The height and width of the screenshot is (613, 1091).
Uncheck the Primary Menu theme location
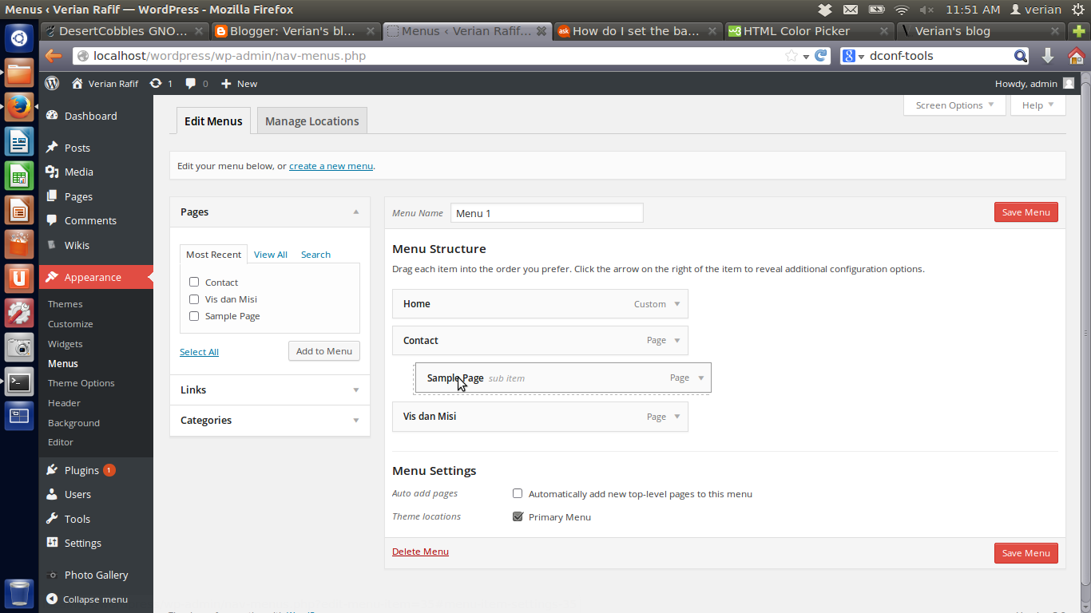[518, 516]
